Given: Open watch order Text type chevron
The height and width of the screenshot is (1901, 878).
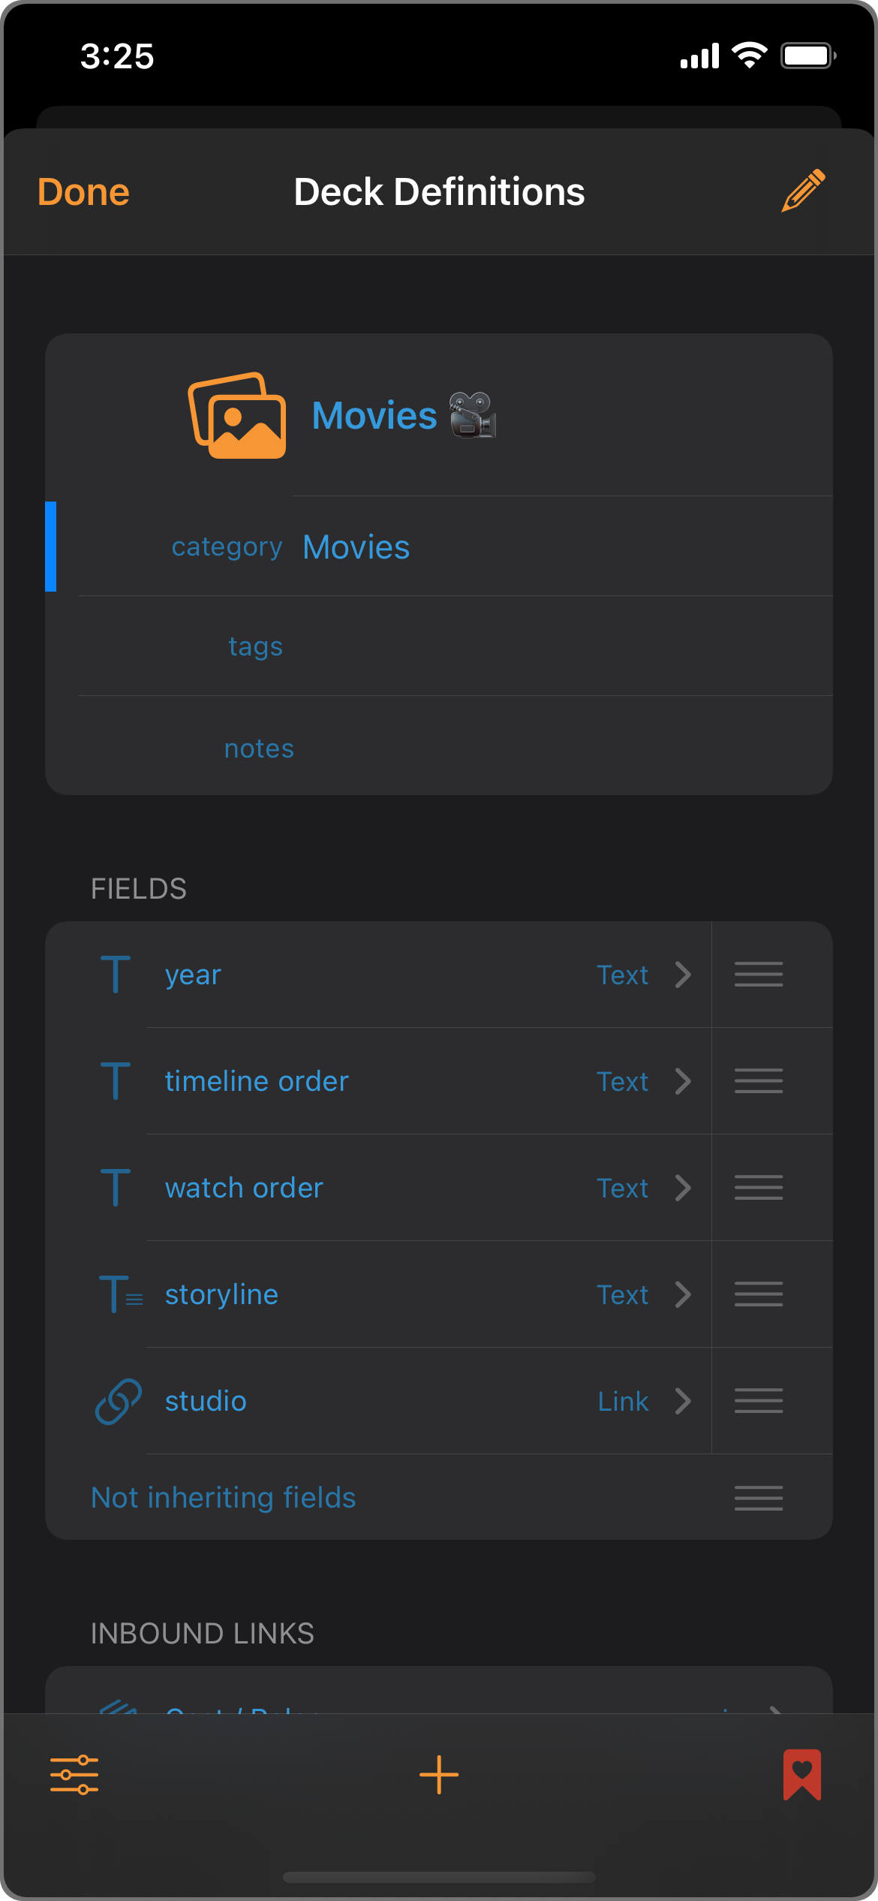Looking at the screenshot, I should click(682, 1188).
